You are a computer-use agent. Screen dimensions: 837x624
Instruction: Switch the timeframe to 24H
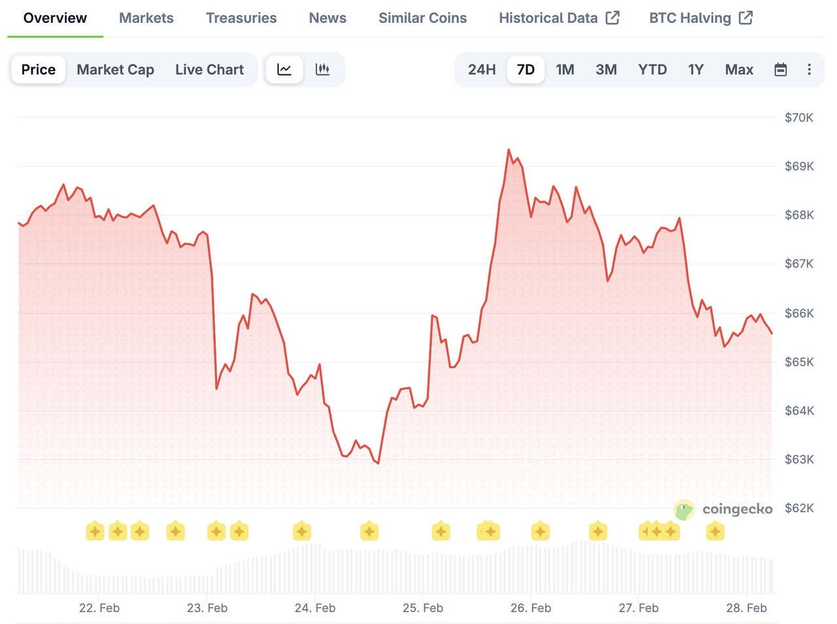482,69
